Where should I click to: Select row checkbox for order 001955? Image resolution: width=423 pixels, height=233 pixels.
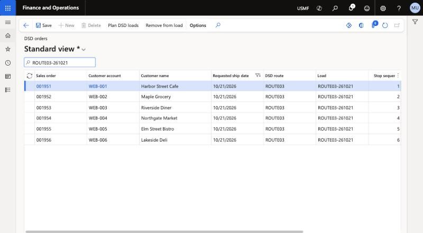[30, 129]
